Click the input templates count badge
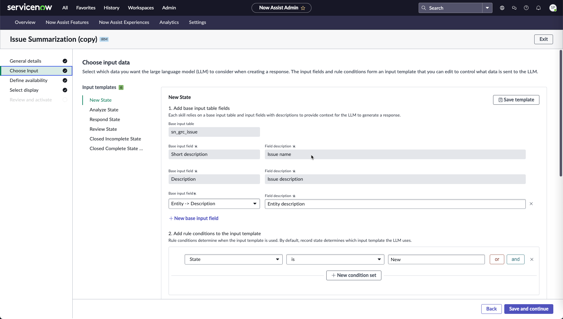 tap(121, 87)
